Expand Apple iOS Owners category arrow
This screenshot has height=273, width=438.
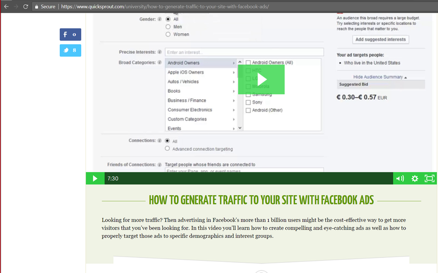(234, 73)
